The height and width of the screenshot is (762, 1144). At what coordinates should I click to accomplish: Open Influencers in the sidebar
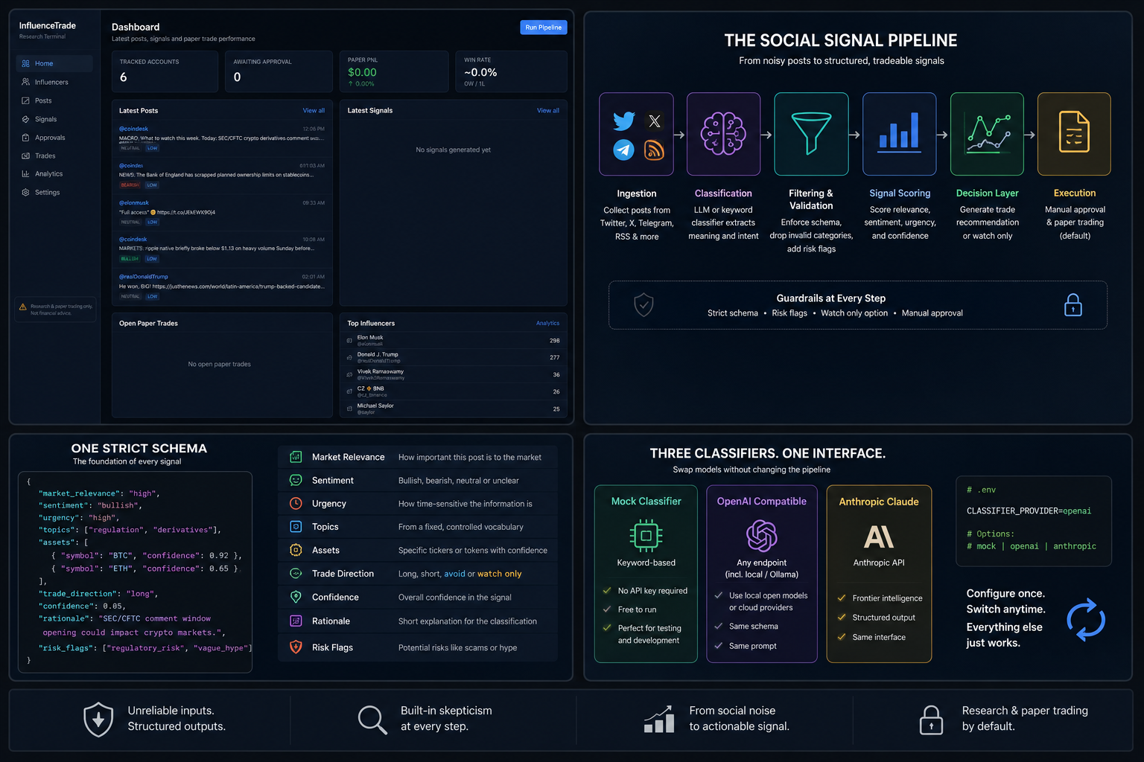(x=54, y=82)
